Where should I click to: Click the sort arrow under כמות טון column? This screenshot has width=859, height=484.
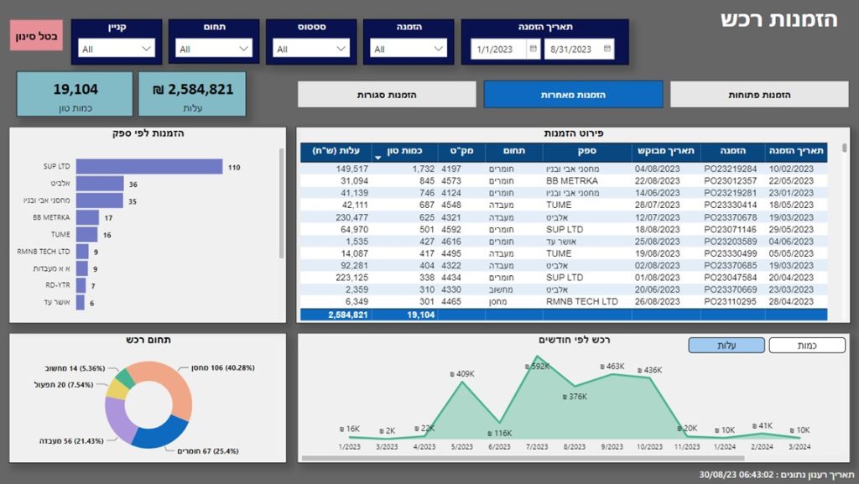pos(378,158)
